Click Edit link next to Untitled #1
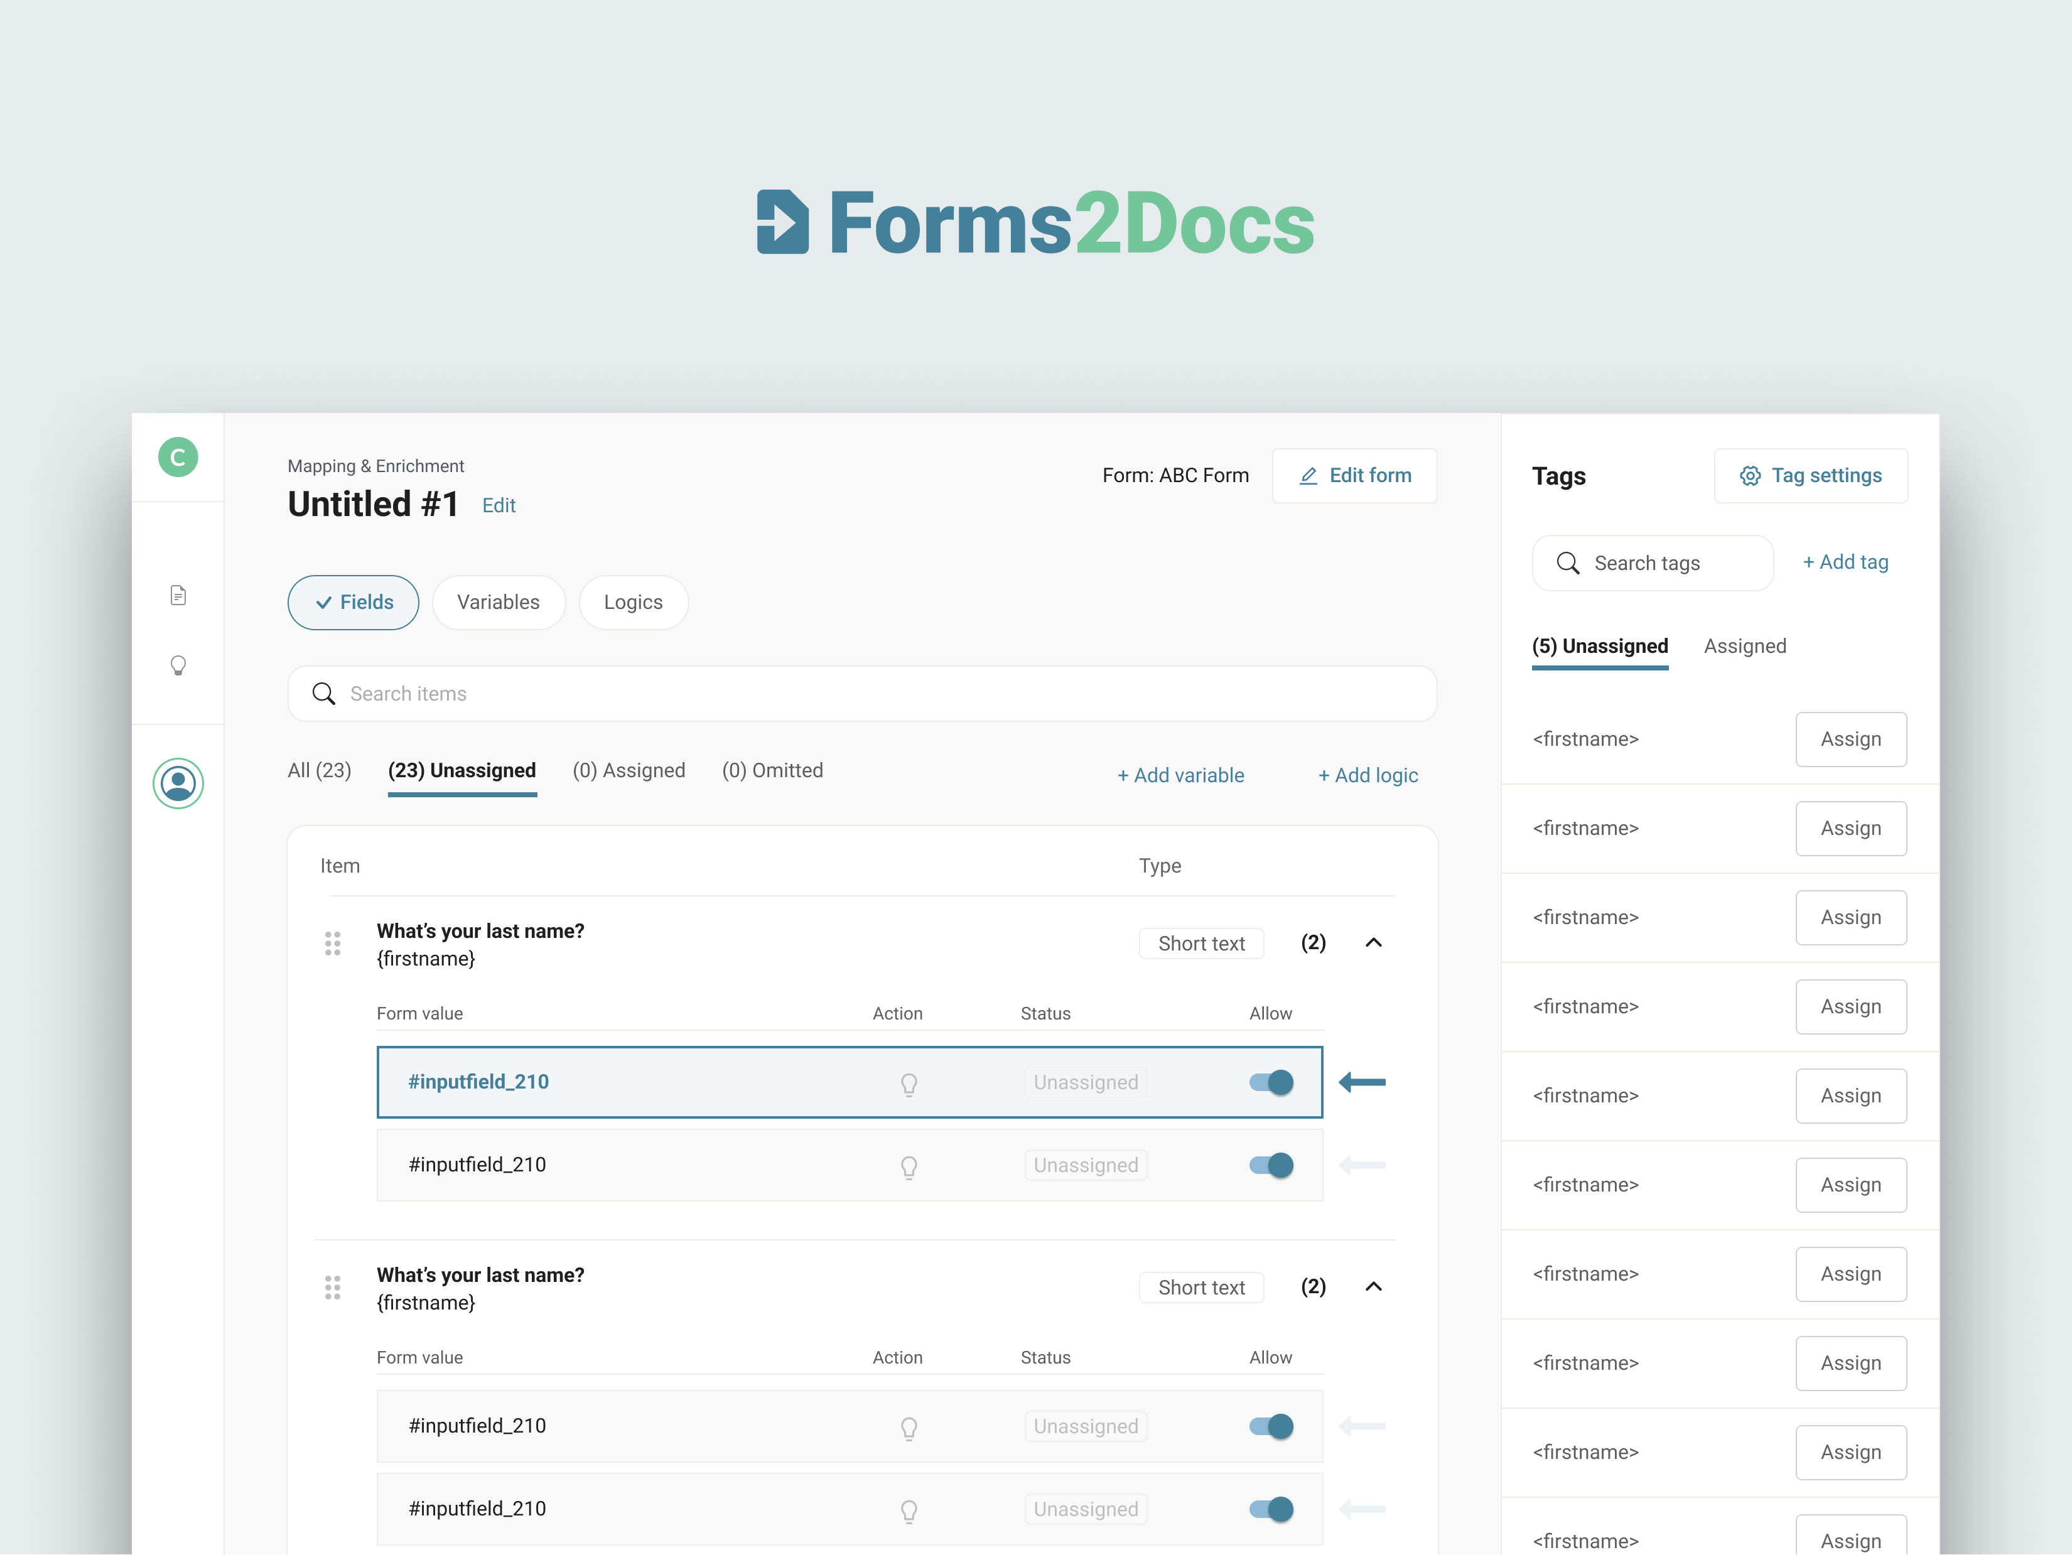Screen dimensions: 2072x1555 click(499, 506)
